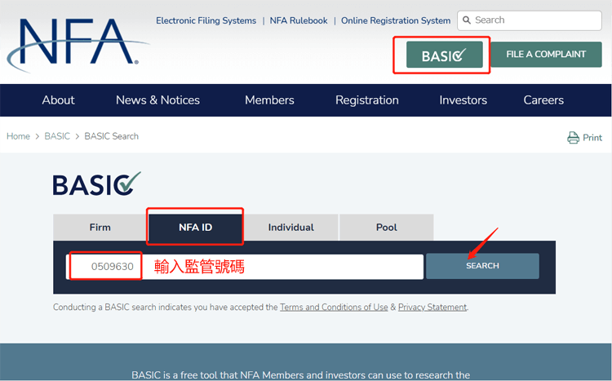612x381 pixels.
Task: Go to Home breadcrumb link
Action: point(18,136)
